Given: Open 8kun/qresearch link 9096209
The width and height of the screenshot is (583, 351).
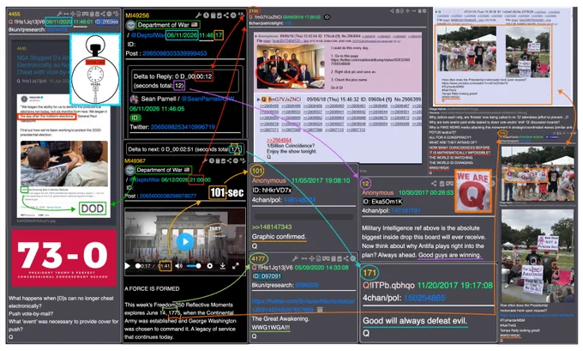Looking at the screenshot, I should pos(307,285).
